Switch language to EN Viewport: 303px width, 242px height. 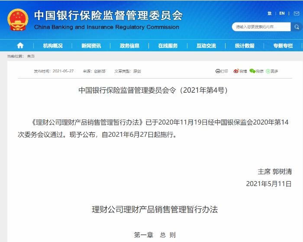coord(282,13)
